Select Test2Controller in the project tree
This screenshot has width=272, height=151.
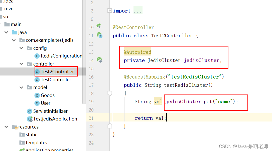pyautogui.click(x=57, y=72)
